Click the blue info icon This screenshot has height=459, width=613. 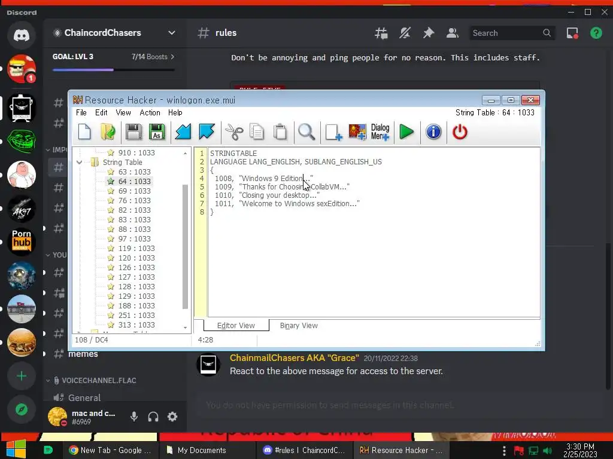(433, 132)
